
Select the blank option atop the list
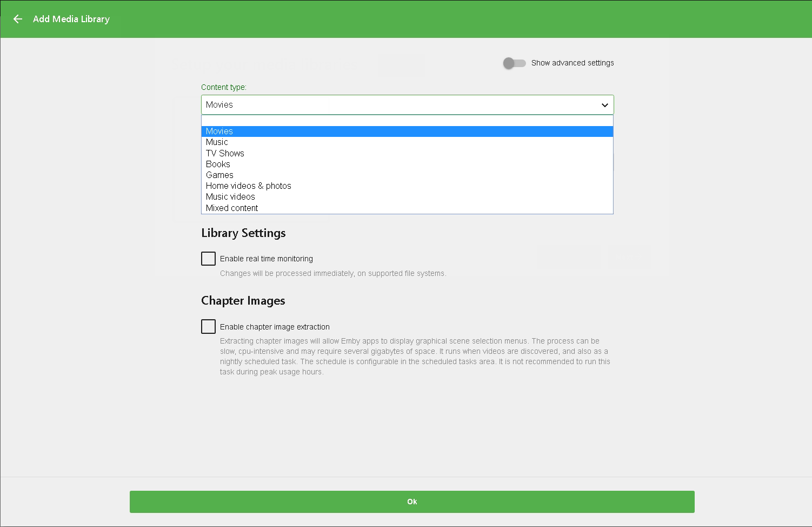pos(407,121)
